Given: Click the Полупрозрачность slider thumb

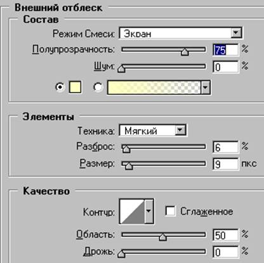Looking at the screenshot, I should (x=185, y=52).
